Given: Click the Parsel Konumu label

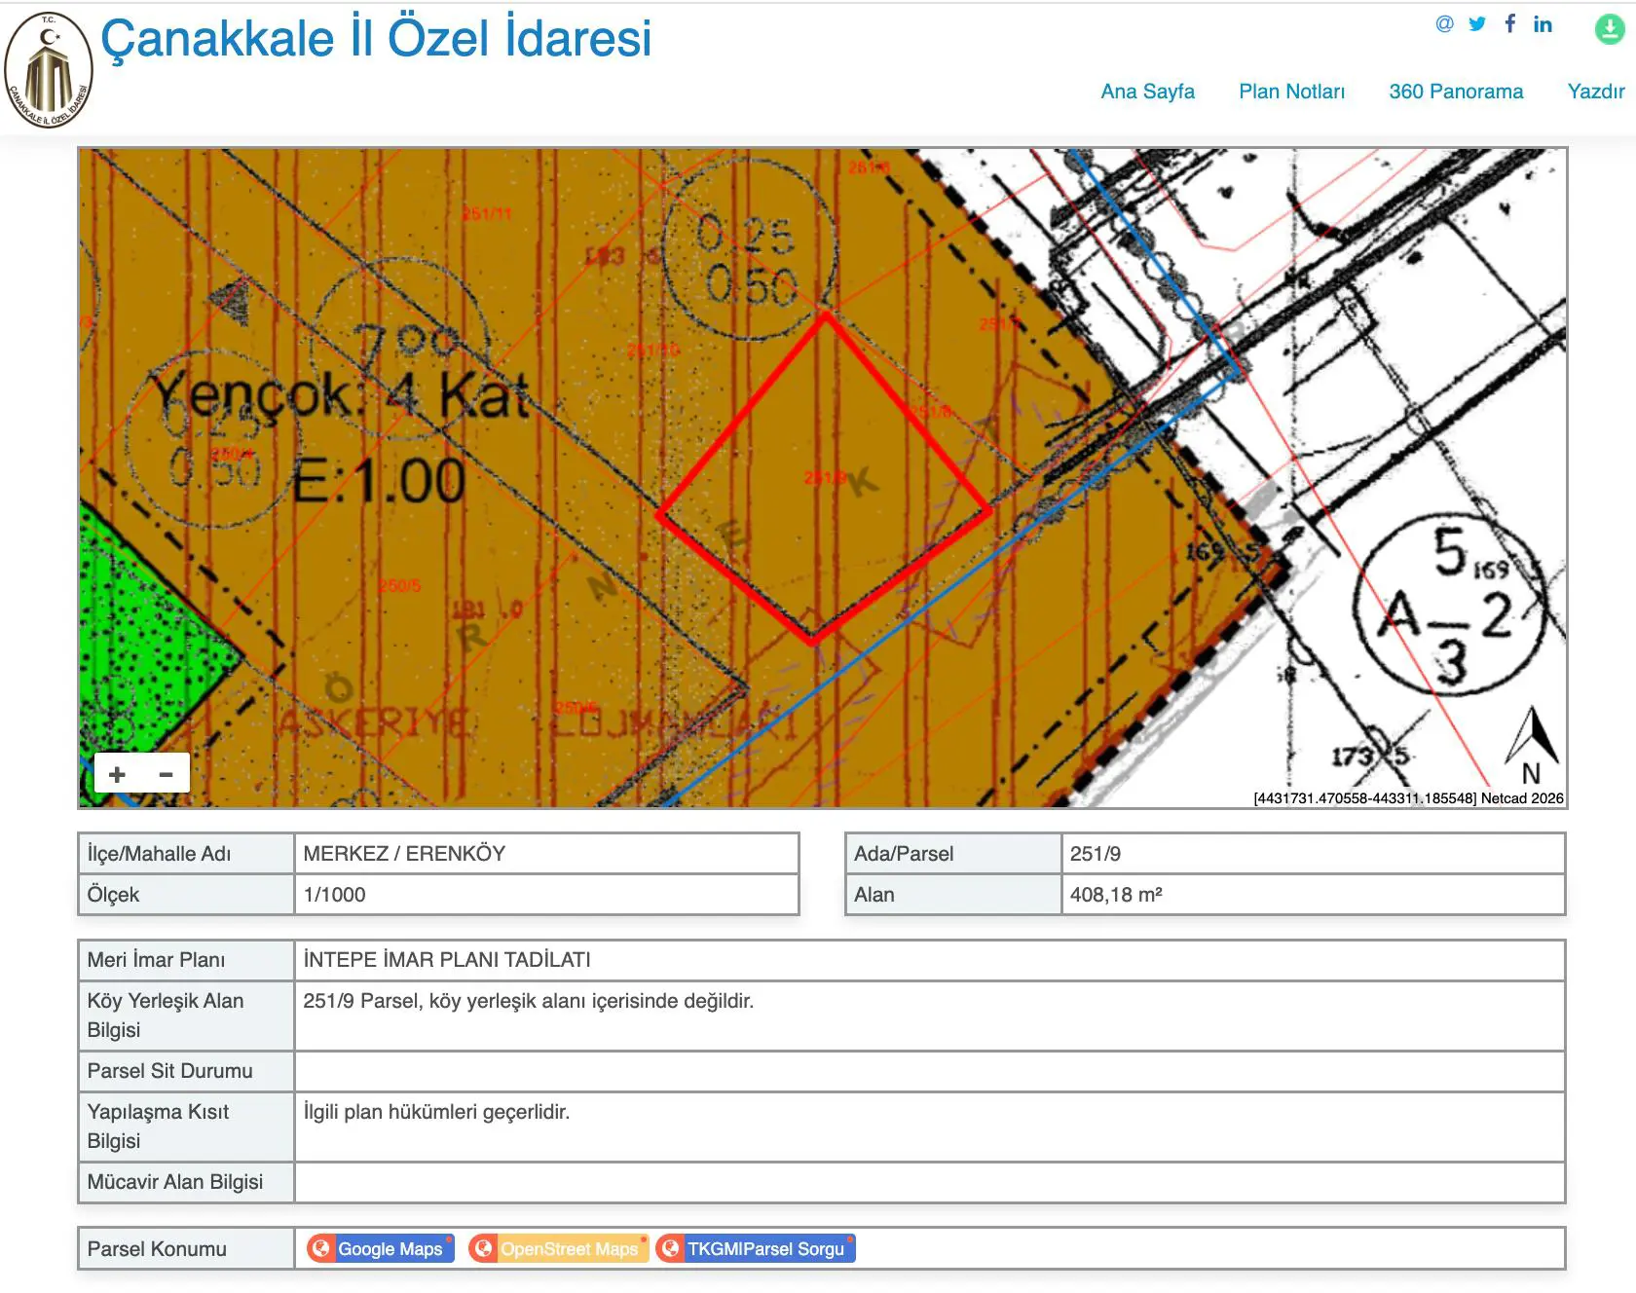Looking at the screenshot, I should click(x=157, y=1249).
